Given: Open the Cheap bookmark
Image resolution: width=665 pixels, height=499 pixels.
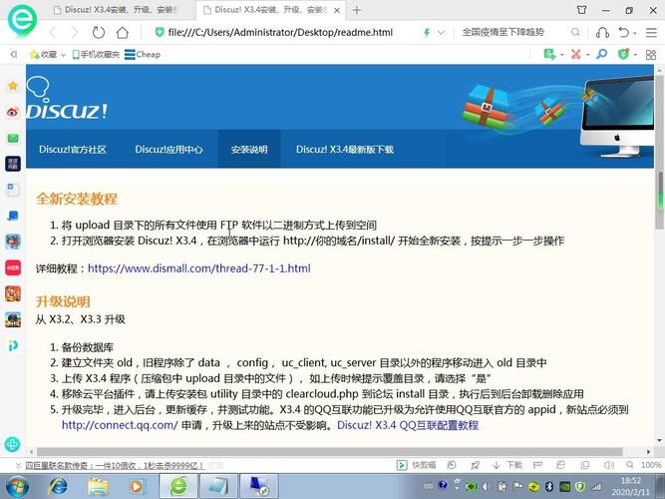Looking at the screenshot, I should point(143,54).
